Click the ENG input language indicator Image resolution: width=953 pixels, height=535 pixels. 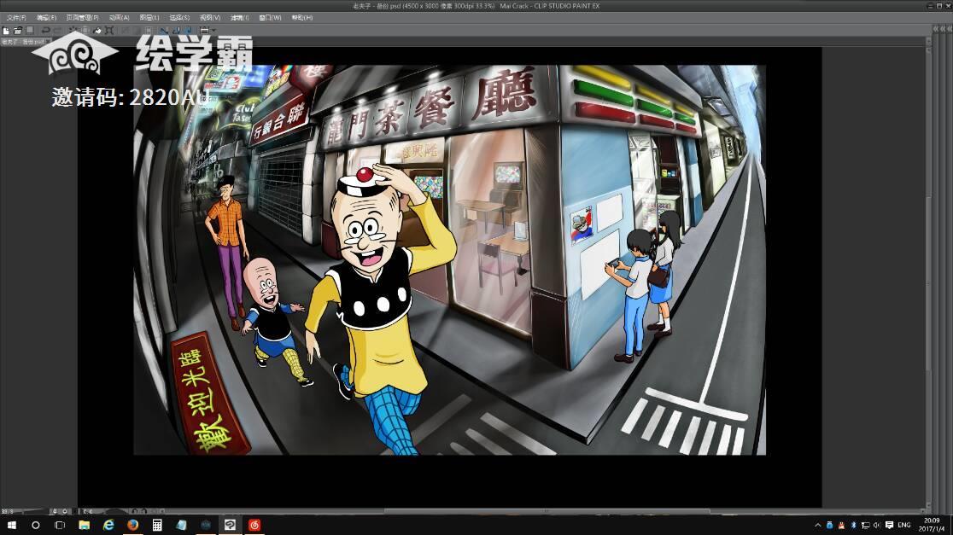coord(903,526)
